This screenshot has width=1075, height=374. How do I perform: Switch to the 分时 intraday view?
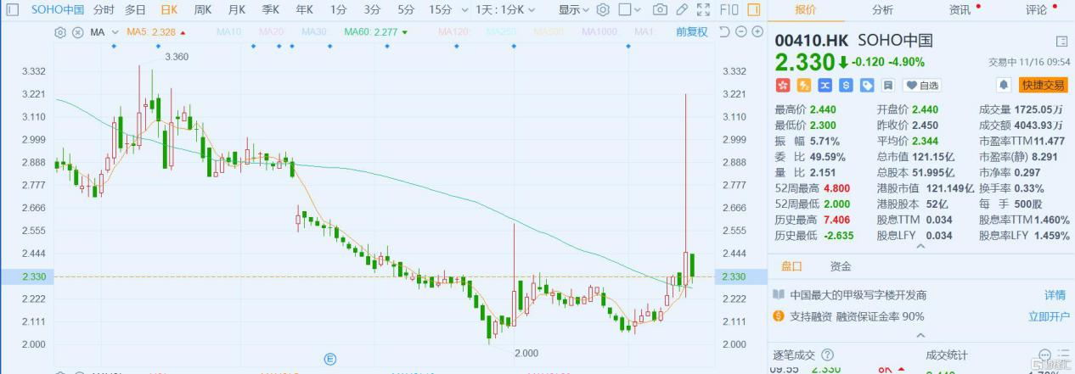pyautogui.click(x=104, y=10)
